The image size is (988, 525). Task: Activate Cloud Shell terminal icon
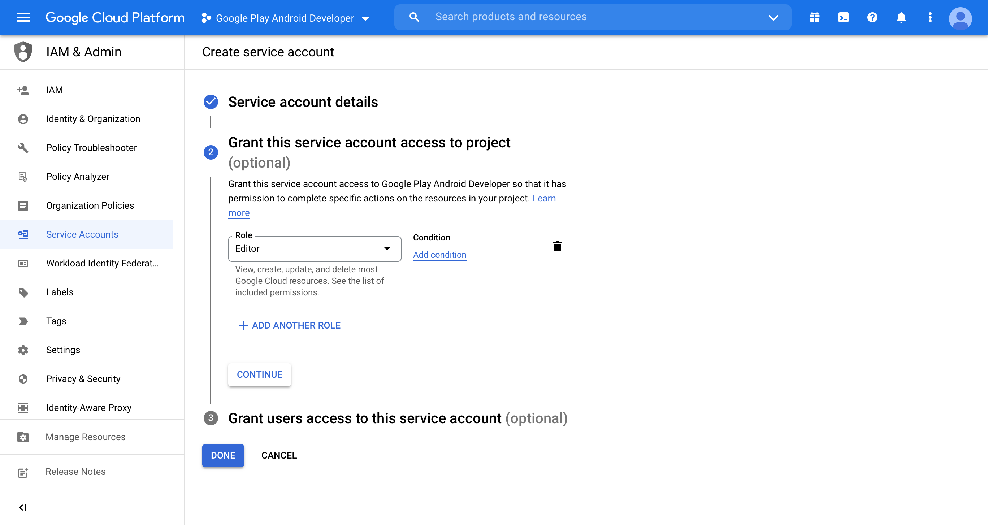coord(843,17)
